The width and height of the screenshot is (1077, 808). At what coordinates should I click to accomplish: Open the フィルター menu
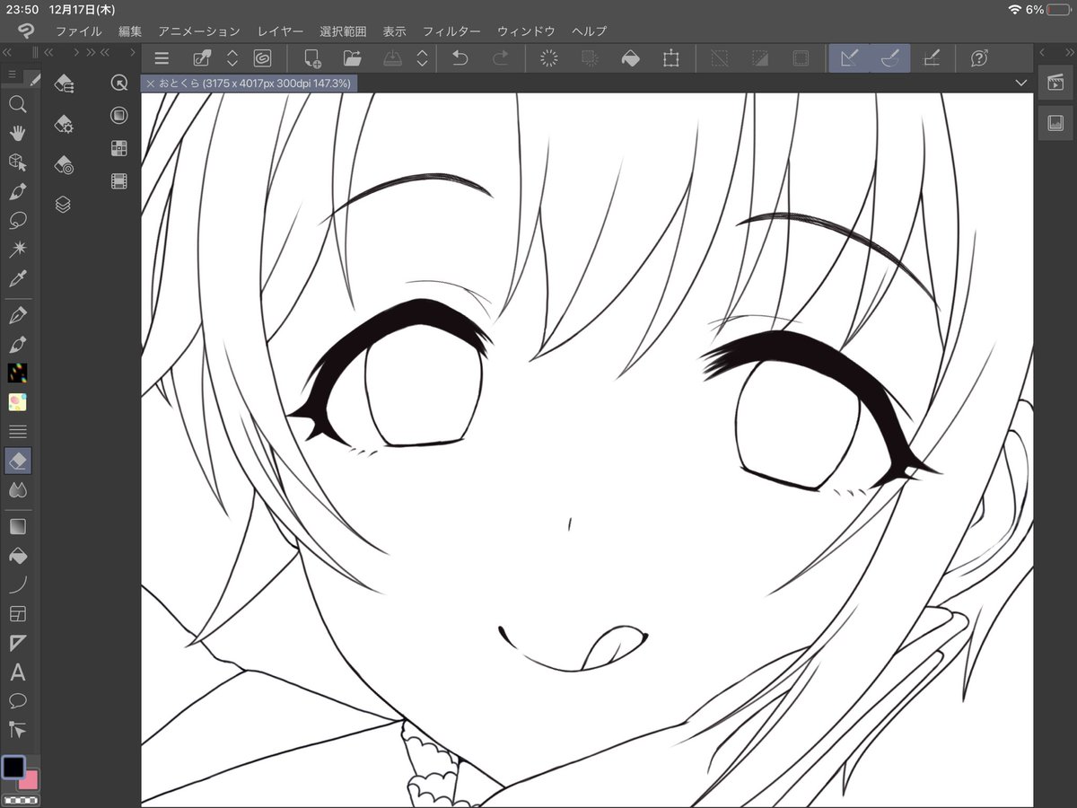click(x=451, y=31)
